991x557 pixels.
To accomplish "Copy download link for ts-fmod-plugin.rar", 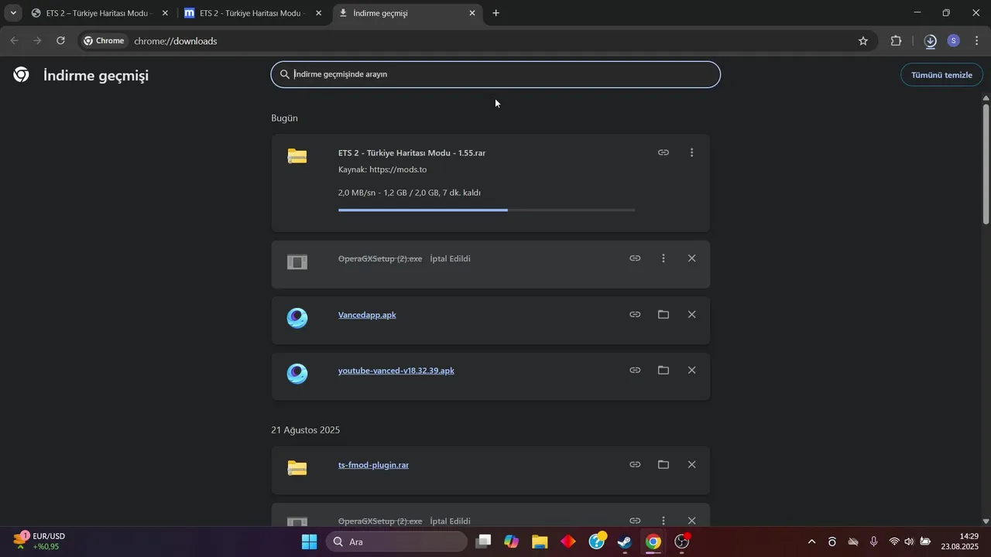I will tap(635, 465).
